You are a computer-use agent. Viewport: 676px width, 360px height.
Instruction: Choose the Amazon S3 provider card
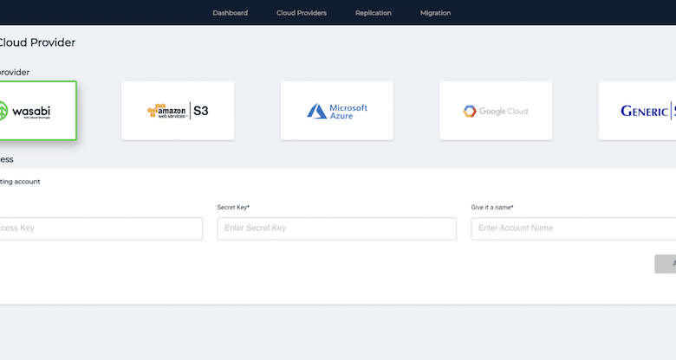pyautogui.click(x=178, y=111)
